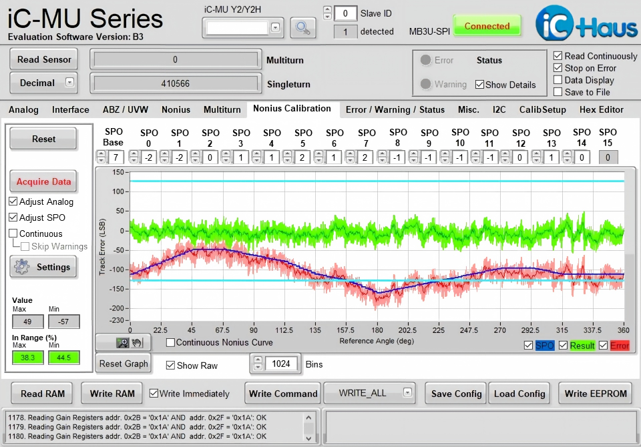Viewport: 641px width, 447px height.
Task: Switch to the ABZ / UVW tab
Action: [x=126, y=109]
